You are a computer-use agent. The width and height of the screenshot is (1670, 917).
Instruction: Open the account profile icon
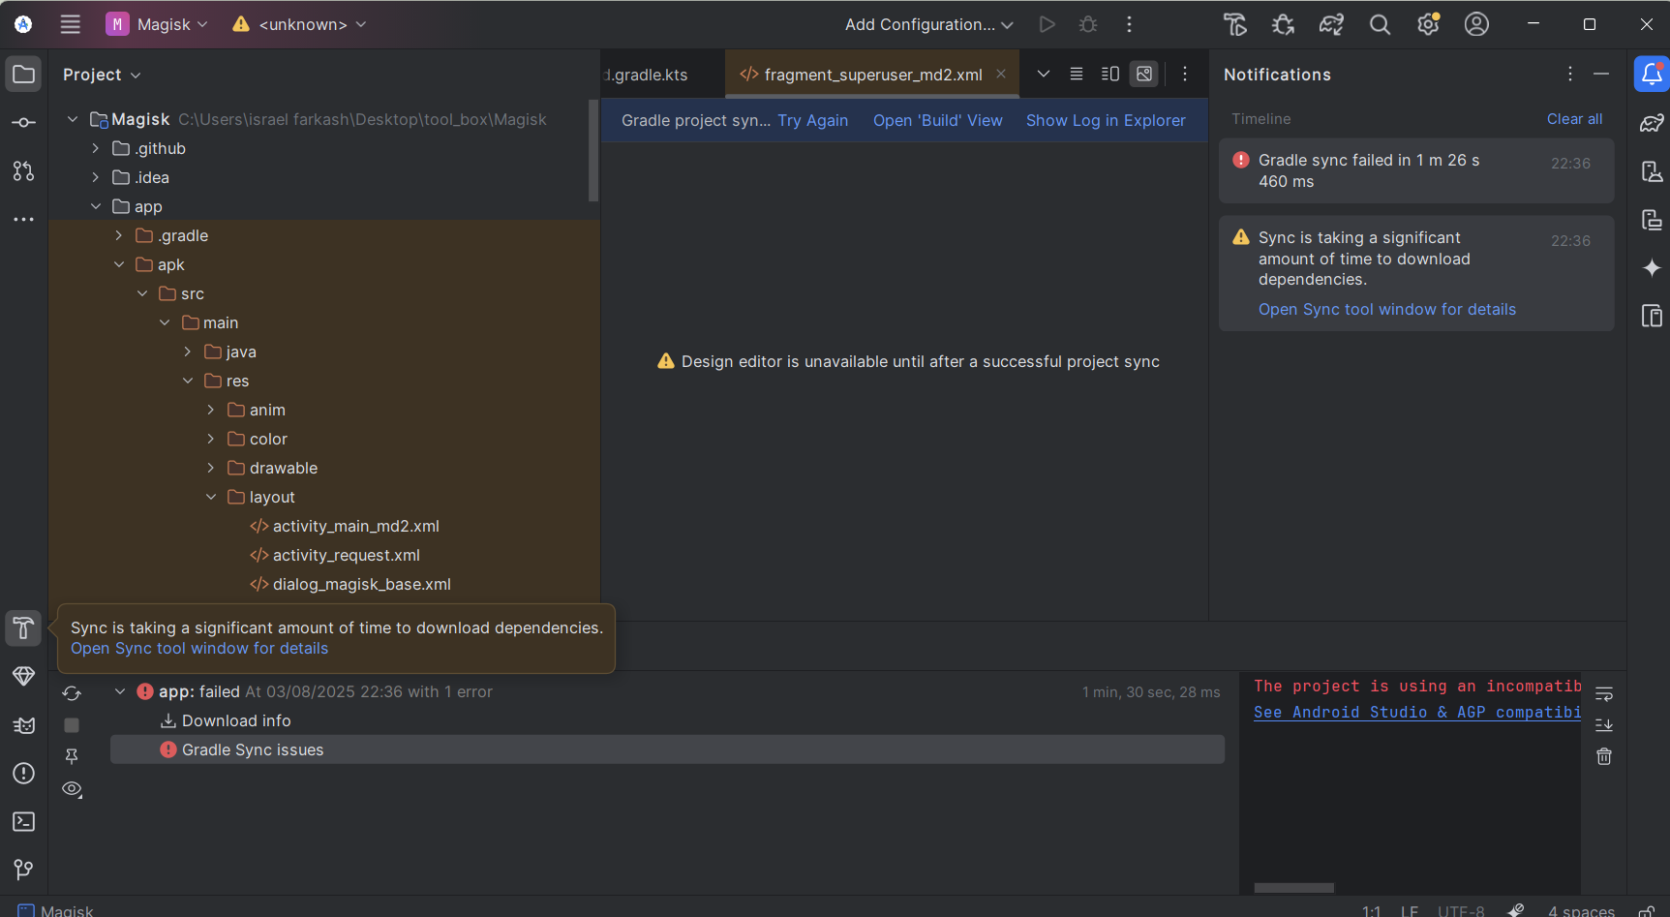tap(1476, 24)
